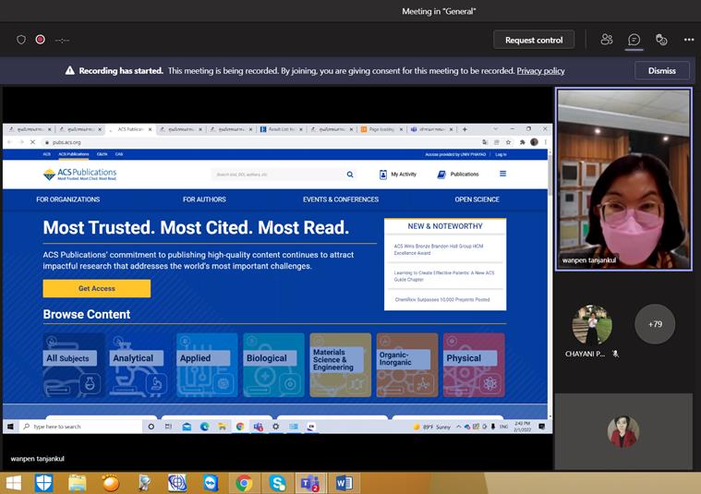Image resolution: width=701 pixels, height=494 pixels.
Task: Open Microsoft Teams from the taskbar
Action: (x=310, y=483)
